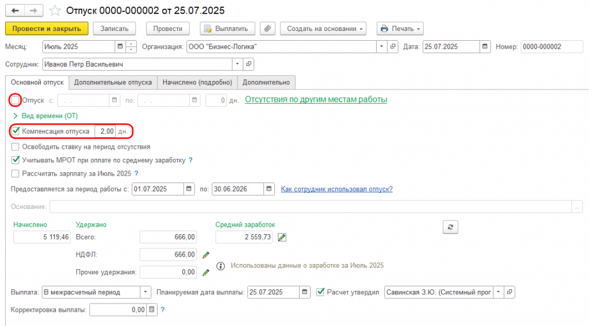Open the Выплата dropdown list

click(146, 292)
